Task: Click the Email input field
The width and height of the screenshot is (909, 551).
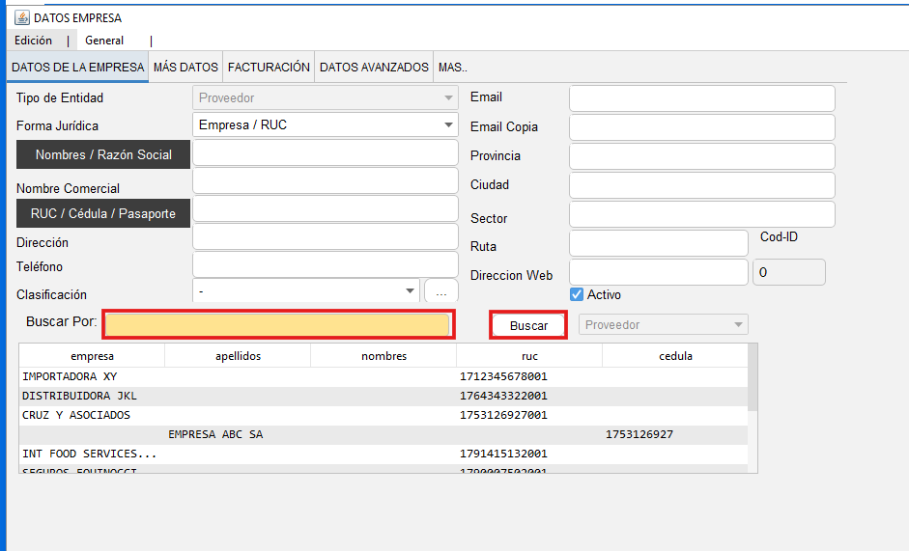Action: pyautogui.click(x=701, y=98)
